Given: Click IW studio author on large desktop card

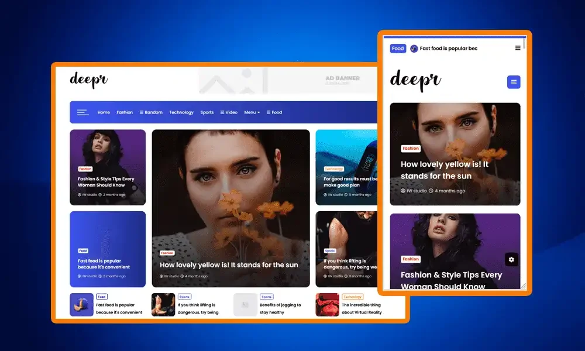Looking at the screenshot, I should (170, 276).
